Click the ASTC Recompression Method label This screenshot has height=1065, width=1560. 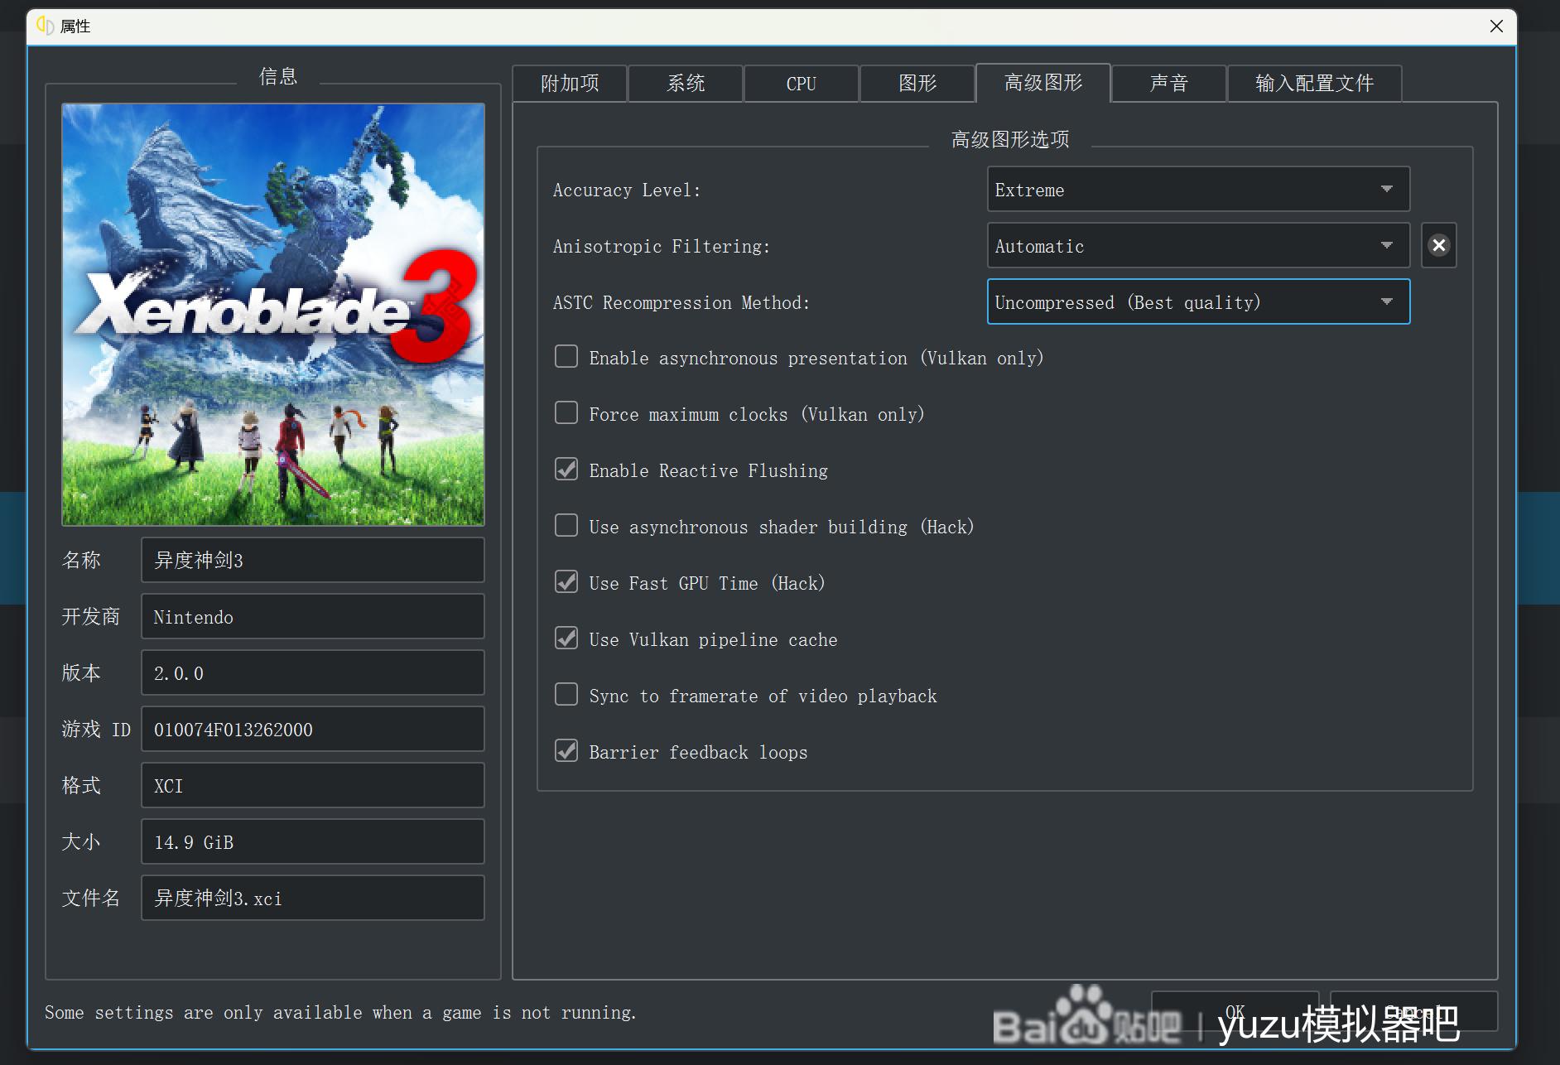[x=681, y=303]
